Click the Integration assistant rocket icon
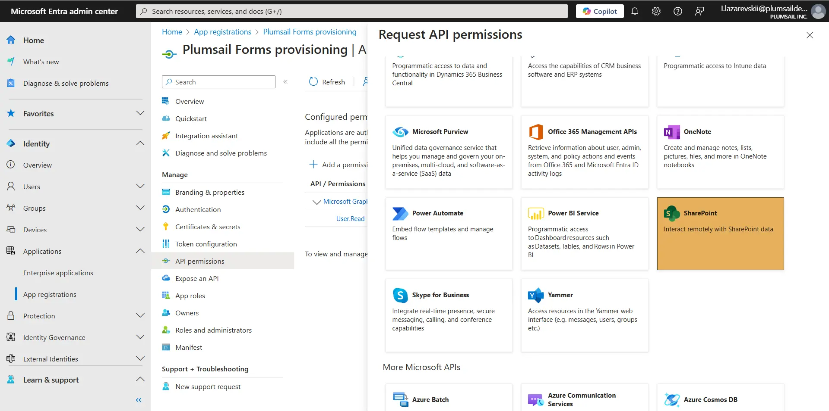The image size is (829, 411). (x=166, y=136)
